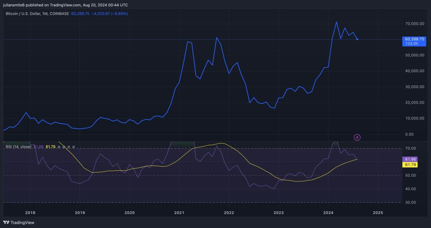Click the 2024 label on the time axis
Viewport: 431px width, 228px height.
click(328, 212)
